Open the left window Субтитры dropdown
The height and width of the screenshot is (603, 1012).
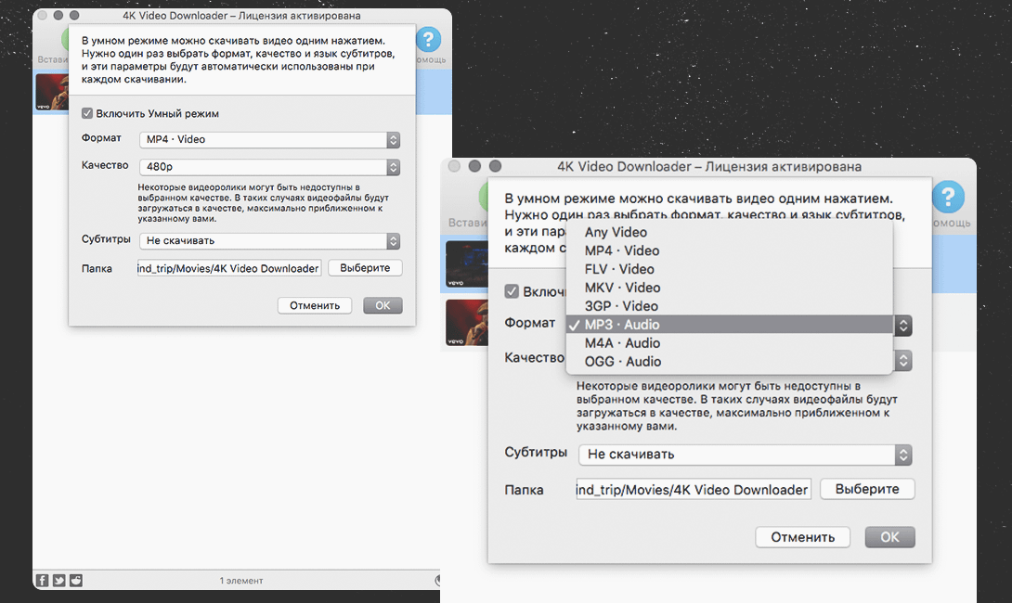[x=270, y=240]
